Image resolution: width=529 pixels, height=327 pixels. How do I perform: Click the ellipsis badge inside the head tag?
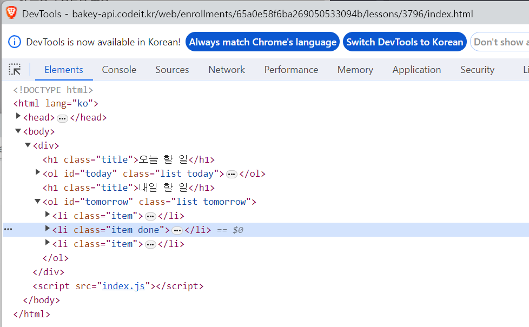point(62,118)
